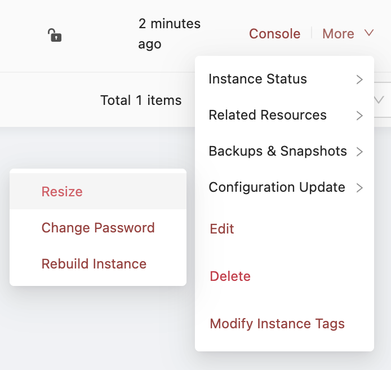Select Modify Instance Tags option
391x370 pixels.
277,324
